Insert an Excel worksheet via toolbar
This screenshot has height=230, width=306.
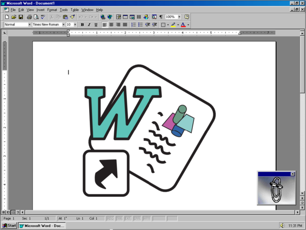[132, 17]
